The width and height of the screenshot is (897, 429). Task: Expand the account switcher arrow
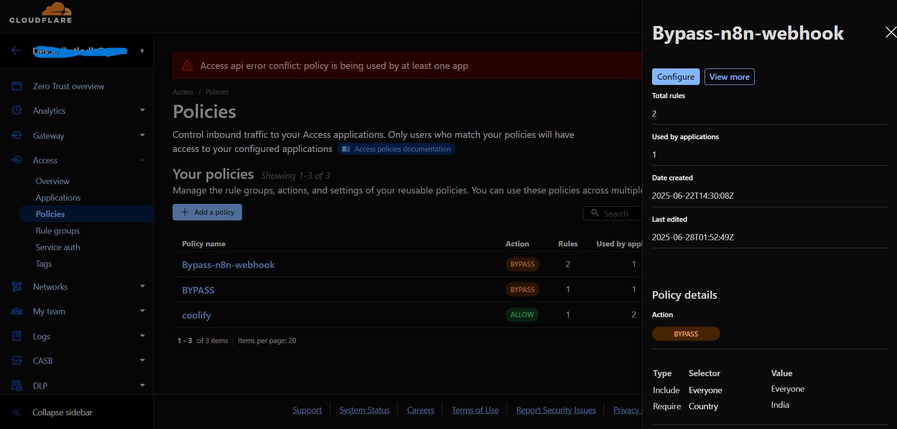pos(142,50)
